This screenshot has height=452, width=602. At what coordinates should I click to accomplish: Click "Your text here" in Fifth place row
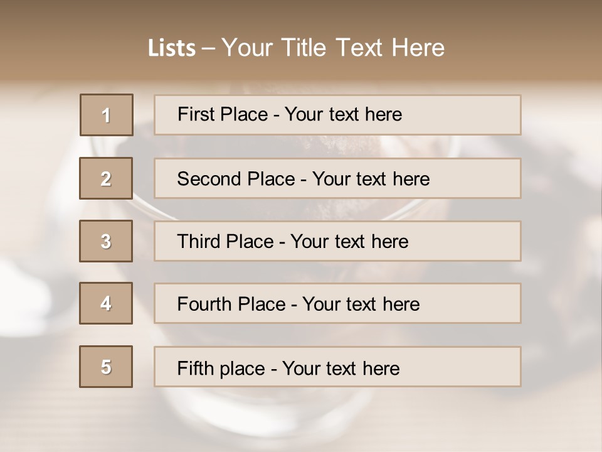341,368
